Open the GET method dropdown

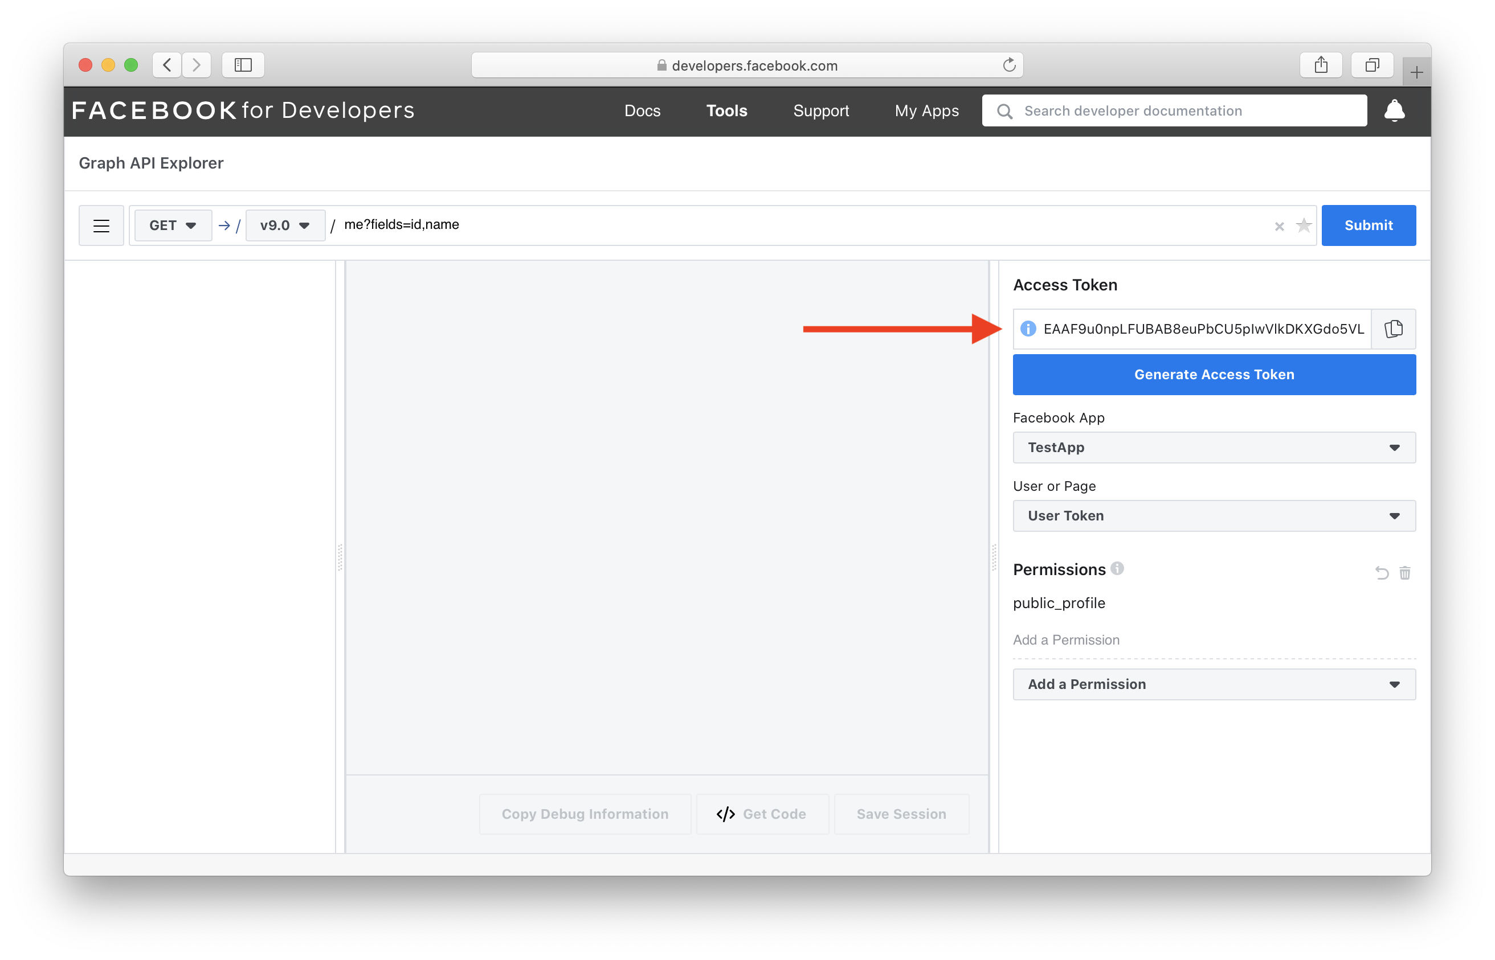[x=173, y=225]
